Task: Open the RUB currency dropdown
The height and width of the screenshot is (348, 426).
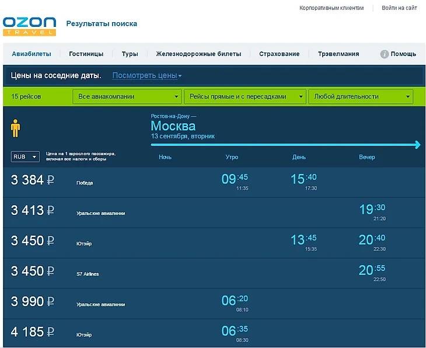Action: tap(25, 156)
